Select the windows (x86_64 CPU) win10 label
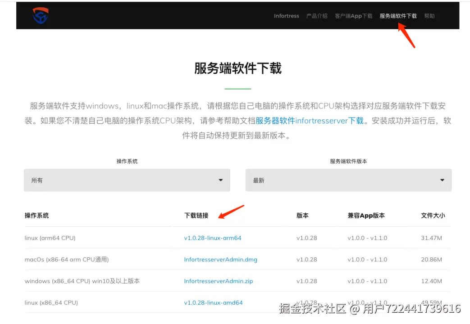 [82, 281]
